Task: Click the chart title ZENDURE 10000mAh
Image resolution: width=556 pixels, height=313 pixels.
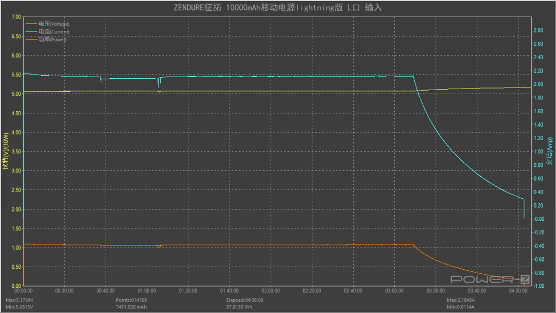Action: pos(277,7)
